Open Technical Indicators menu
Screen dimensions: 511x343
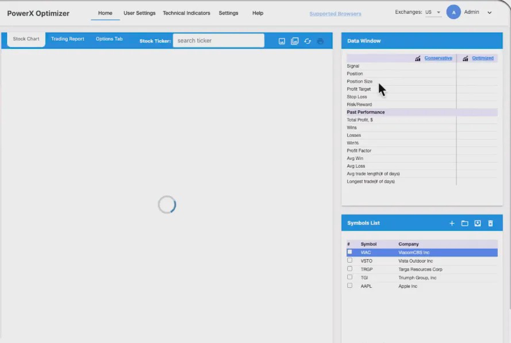(186, 13)
